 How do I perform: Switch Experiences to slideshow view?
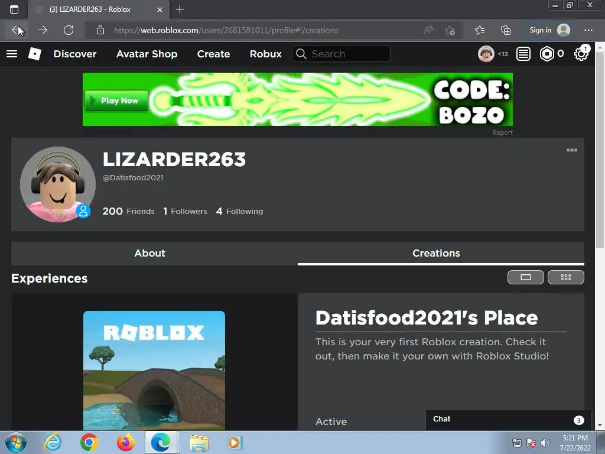[x=525, y=277]
